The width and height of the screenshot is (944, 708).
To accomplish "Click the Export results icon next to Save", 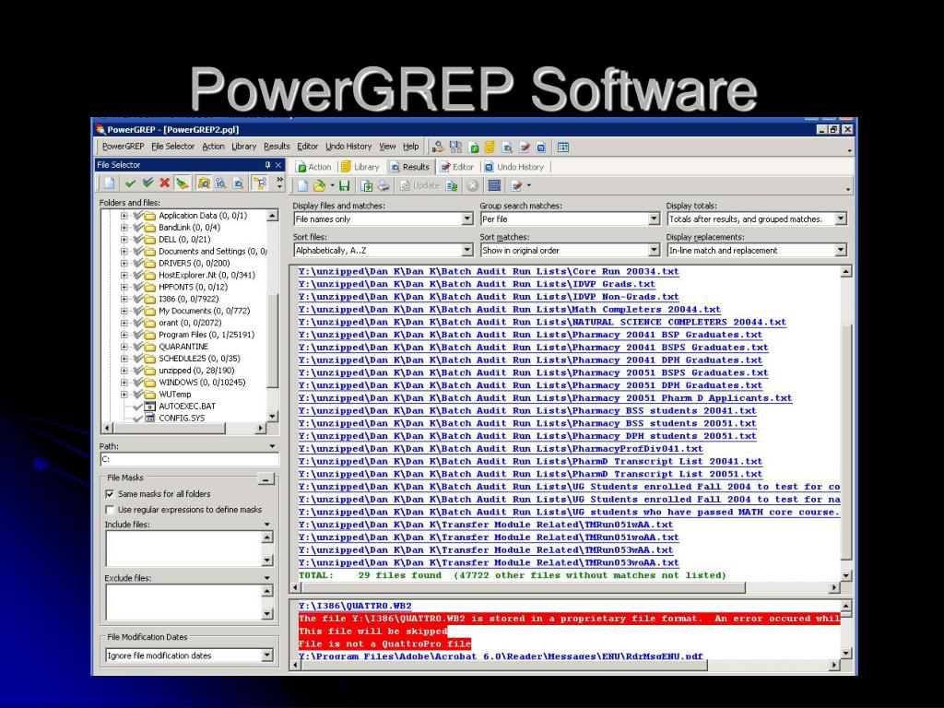I will [x=367, y=185].
